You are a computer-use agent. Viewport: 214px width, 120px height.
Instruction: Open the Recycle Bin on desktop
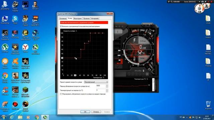coord(208,105)
